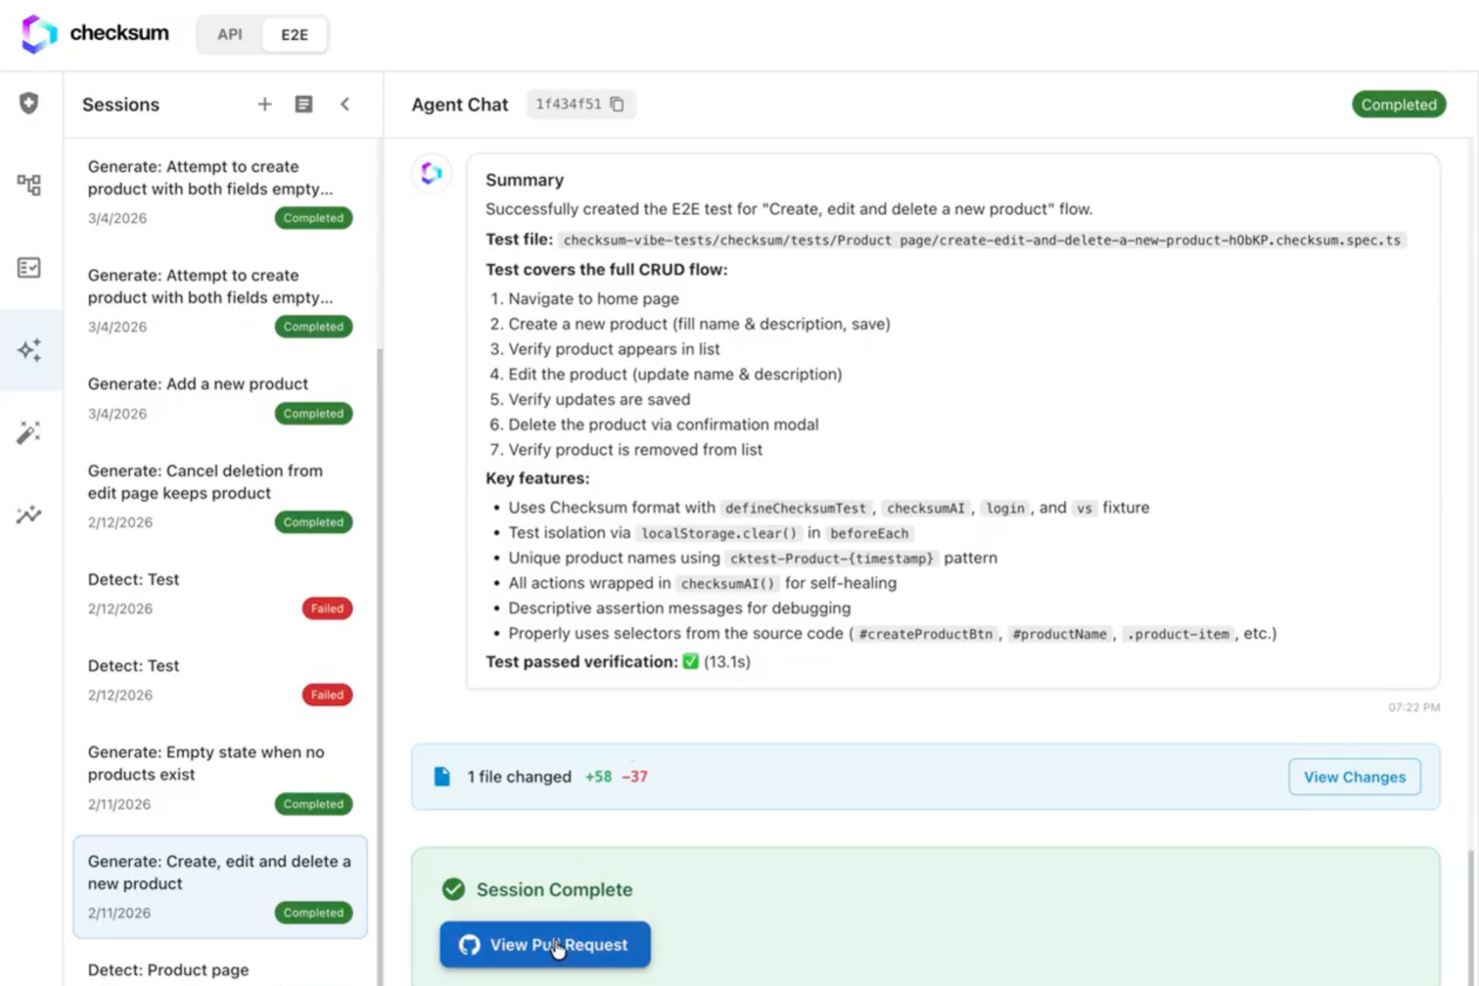Open View Pull Request button
Image resolution: width=1479 pixels, height=986 pixels.
pos(545,945)
